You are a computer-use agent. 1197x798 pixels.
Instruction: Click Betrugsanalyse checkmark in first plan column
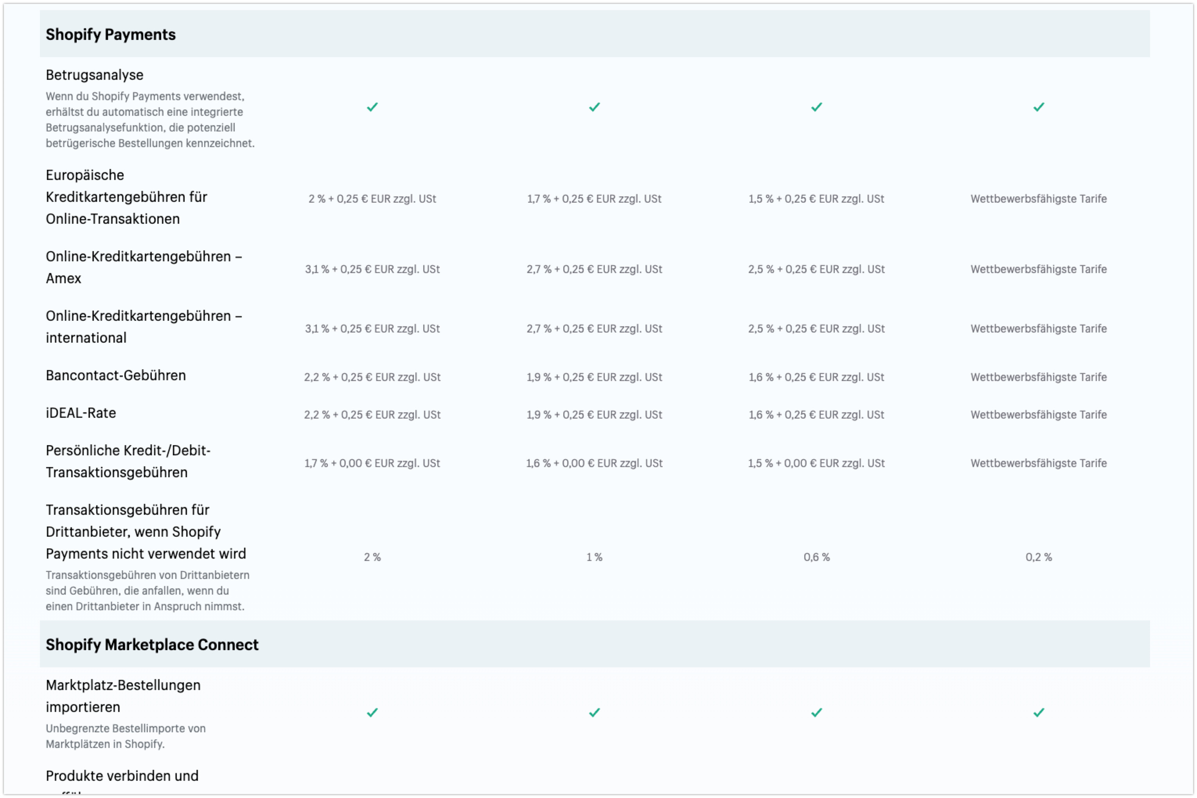(372, 107)
